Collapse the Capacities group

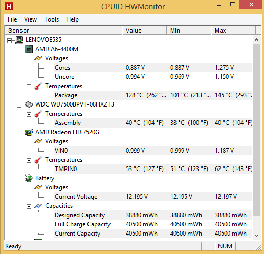(29, 206)
